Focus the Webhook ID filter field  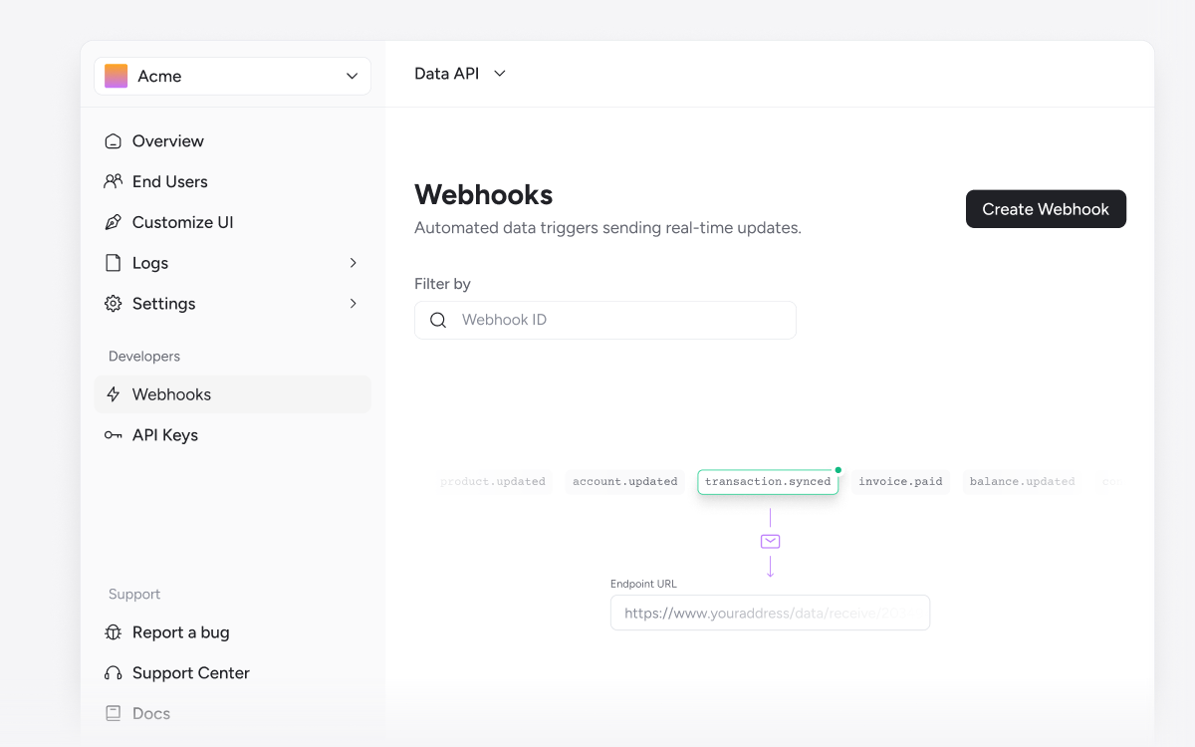click(605, 320)
